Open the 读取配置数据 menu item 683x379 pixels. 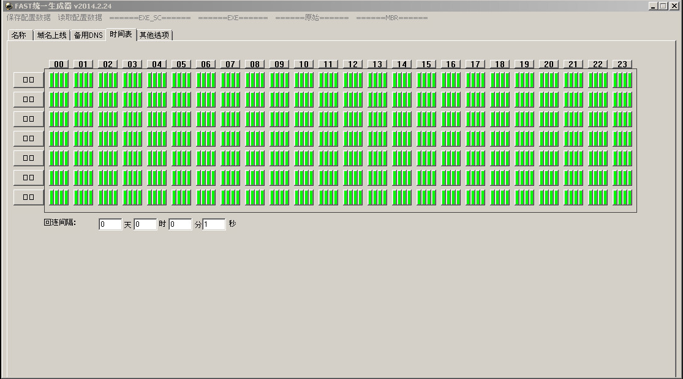[x=80, y=18]
